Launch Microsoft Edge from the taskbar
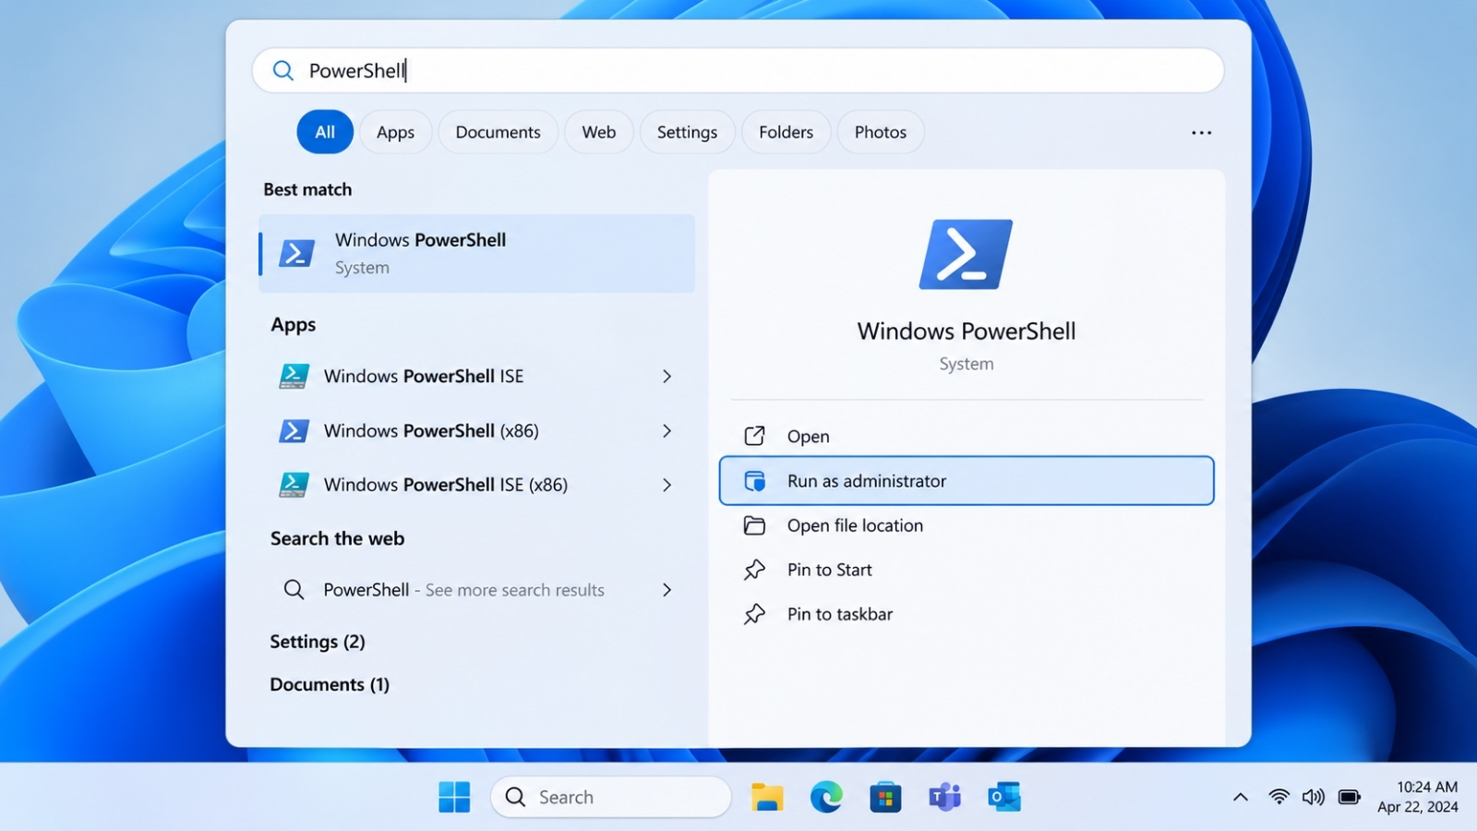This screenshot has height=831, width=1477. (826, 797)
